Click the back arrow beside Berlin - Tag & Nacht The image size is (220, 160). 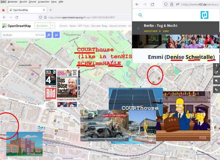138,29
